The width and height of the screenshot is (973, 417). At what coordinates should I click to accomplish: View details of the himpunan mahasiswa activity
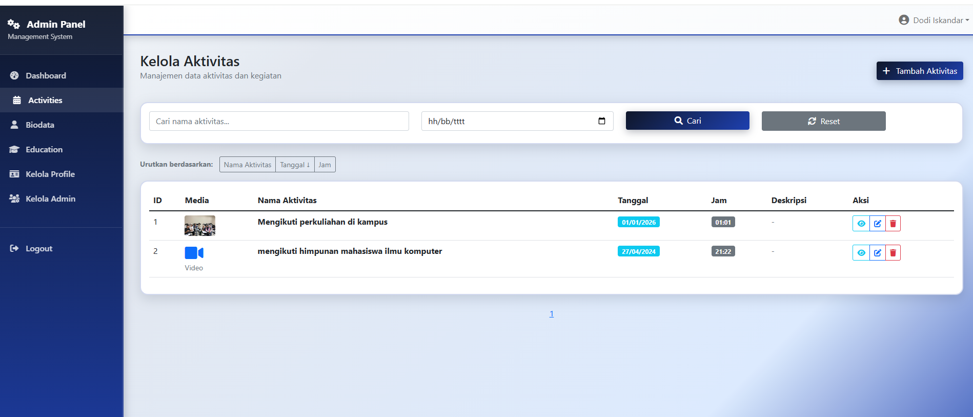861,253
